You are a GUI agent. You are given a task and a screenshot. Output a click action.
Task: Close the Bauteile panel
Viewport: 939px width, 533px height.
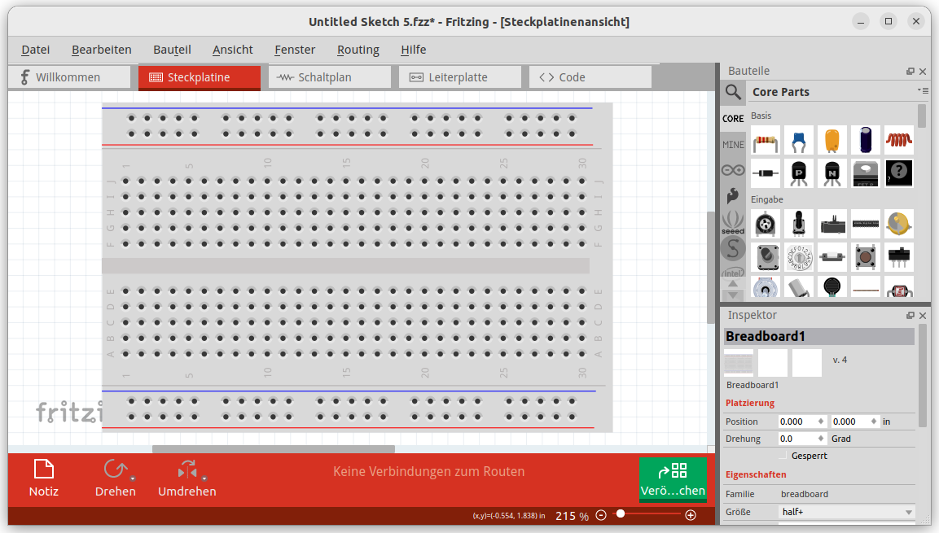click(x=923, y=71)
